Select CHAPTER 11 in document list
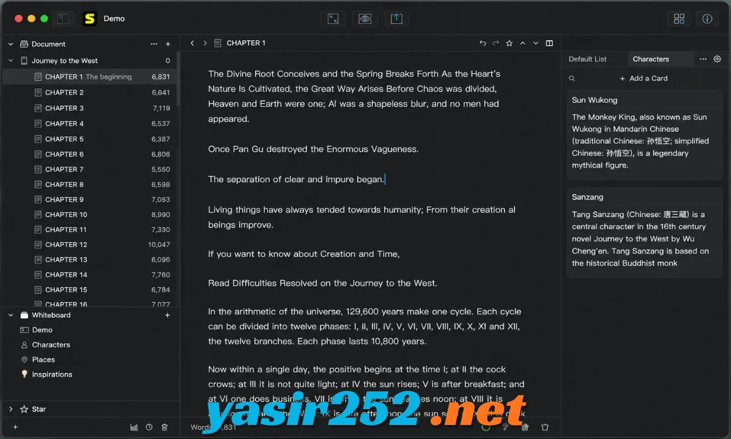 [90, 229]
